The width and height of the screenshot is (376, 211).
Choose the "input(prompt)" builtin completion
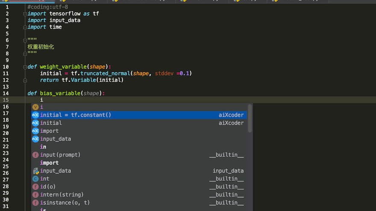tap(60, 155)
